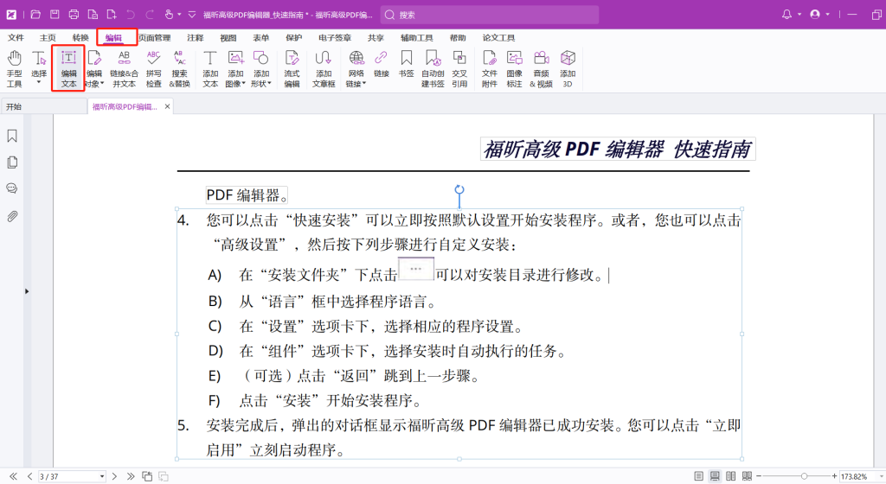Switch to the Page Management (页面管理) tab
The width and height of the screenshot is (886, 484).
pos(154,38)
